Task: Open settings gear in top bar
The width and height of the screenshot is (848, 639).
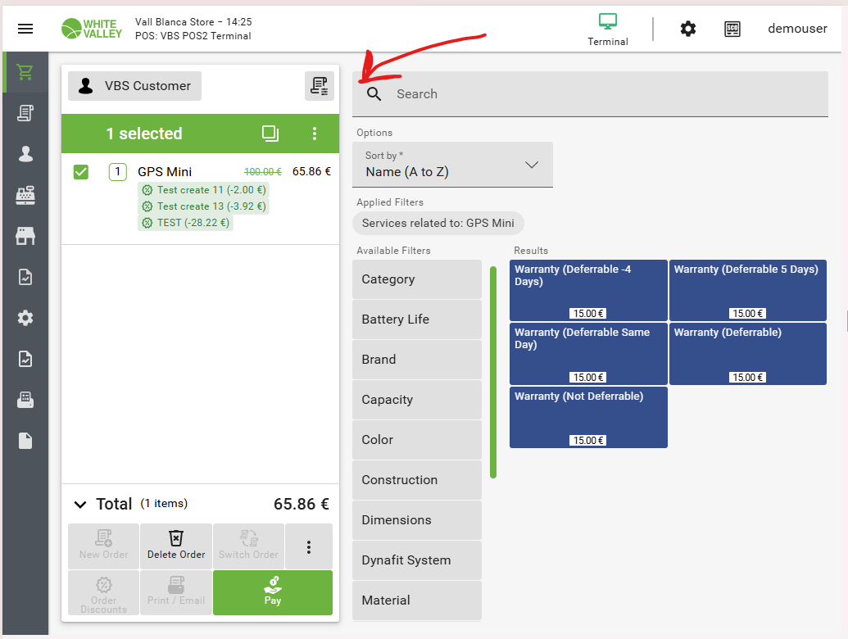Action: click(688, 29)
